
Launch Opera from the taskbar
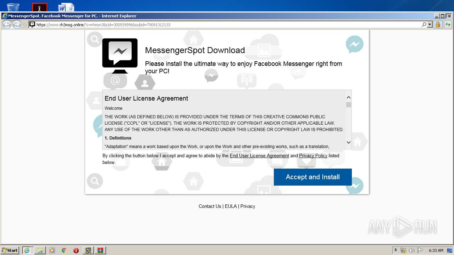tap(76, 250)
